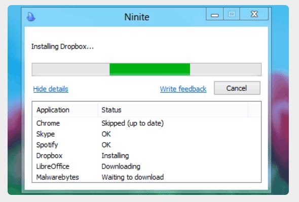Select the Malwarebytes application row
This screenshot has width=299, height=202.
(146, 177)
